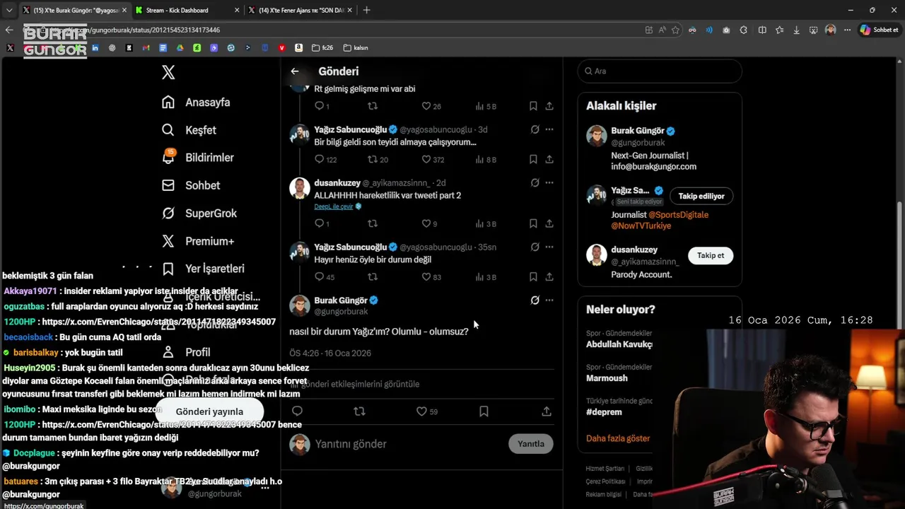
Task: Click the Ara search field
Action: 660,71
